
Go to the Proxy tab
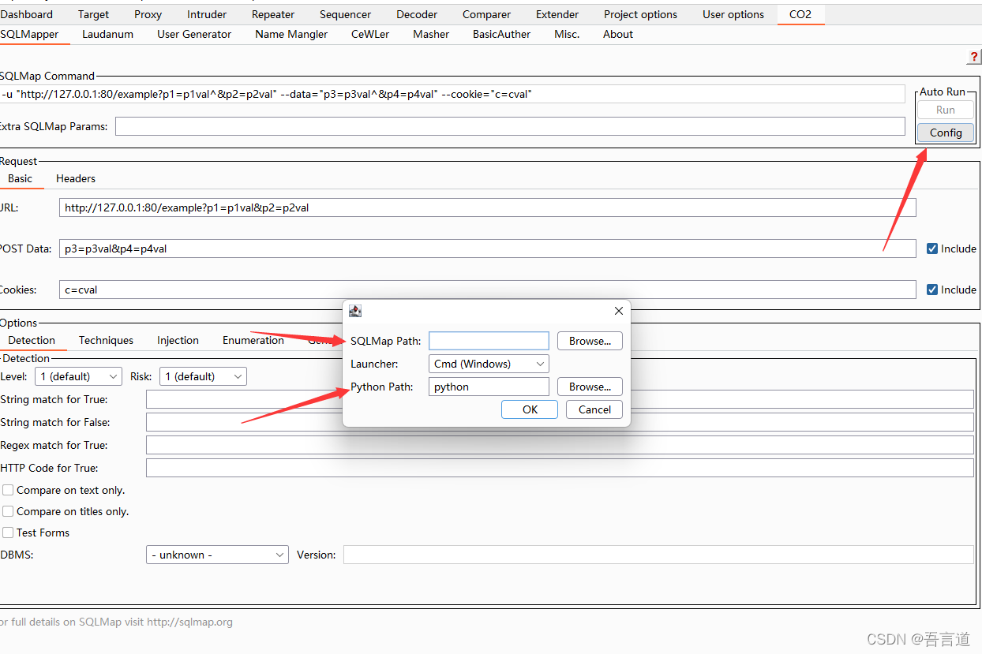[x=148, y=14]
